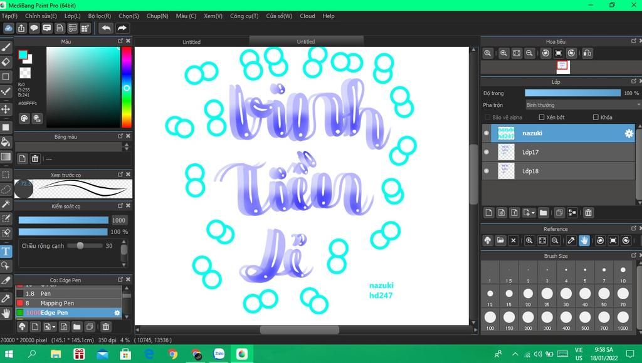Open Edge Pen brush settings gear
Image resolution: width=642 pixels, height=363 pixels.
point(117,313)
